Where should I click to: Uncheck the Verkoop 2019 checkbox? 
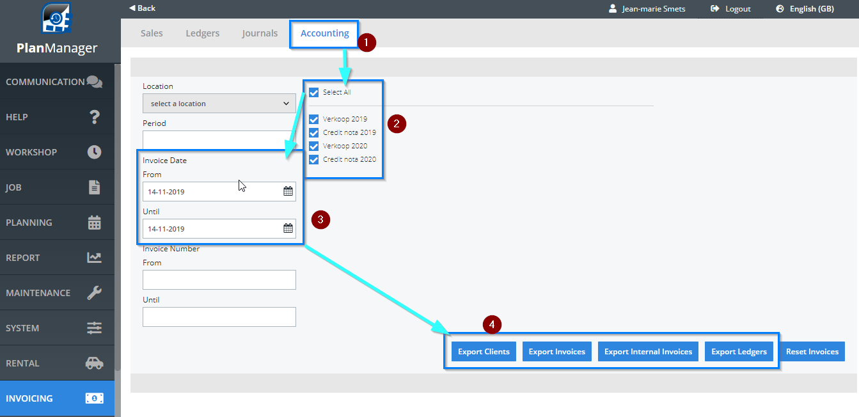pyautogui.click(x=313, y=119)
